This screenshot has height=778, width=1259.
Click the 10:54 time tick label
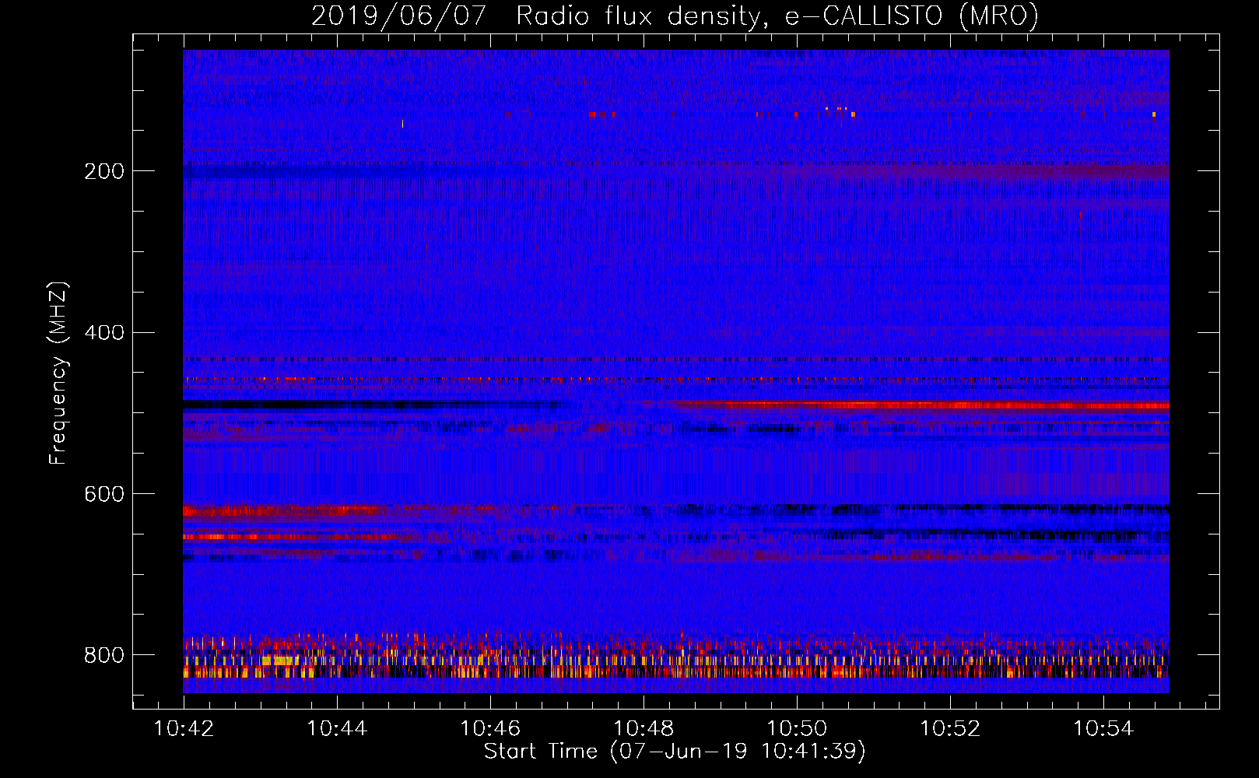point(1103,729)
